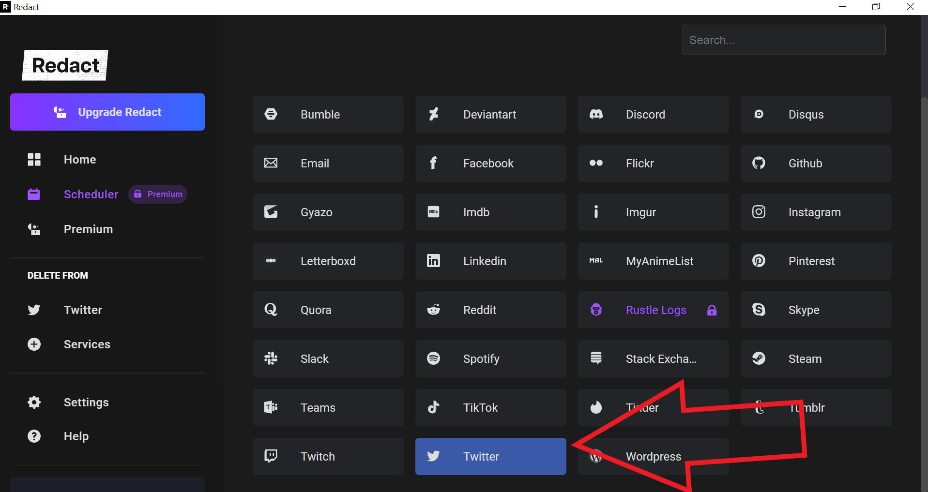Viewport: 928px width, 492px height.
Task: Click the Twitch logo icon
Action: [271, 456]
